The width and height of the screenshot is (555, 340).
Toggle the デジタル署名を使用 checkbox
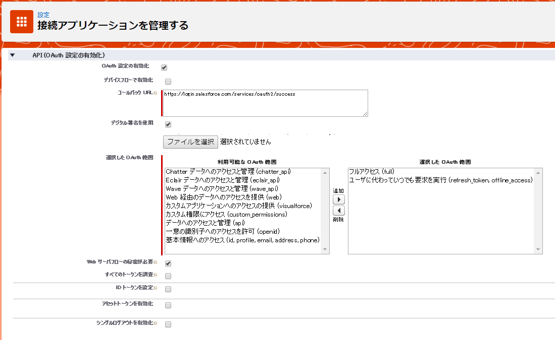coord(168,124)
